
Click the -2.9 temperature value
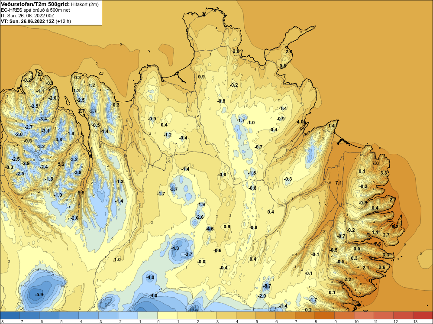pyautogui.click(x=26, y=164)
